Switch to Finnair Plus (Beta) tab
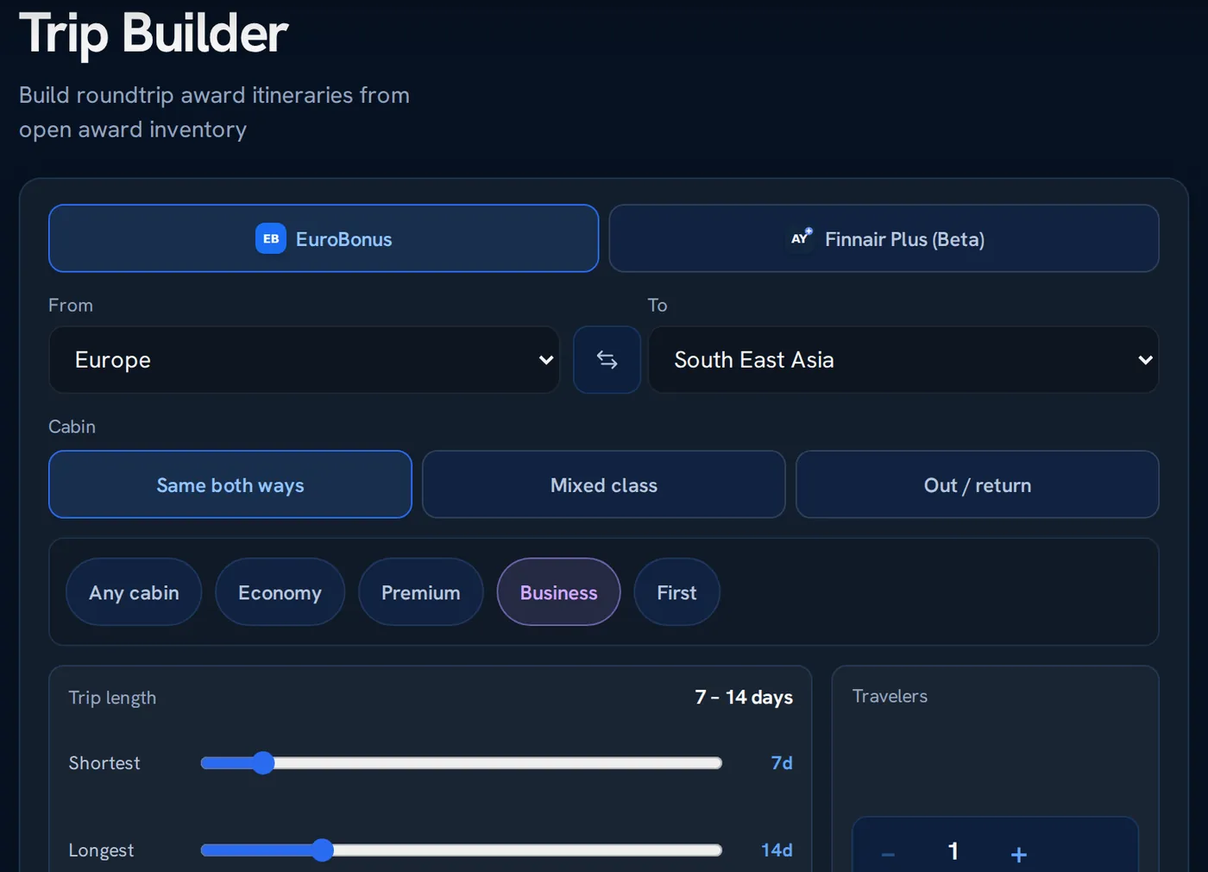Screen dimensions: 1208x872 pos(884,238)
